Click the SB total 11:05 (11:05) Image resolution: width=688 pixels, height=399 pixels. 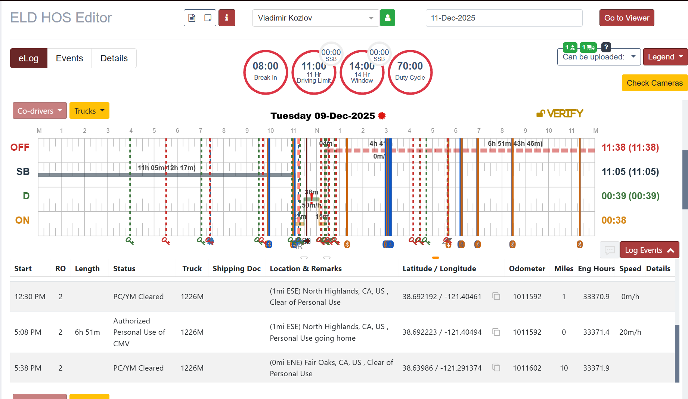[630, 172]
